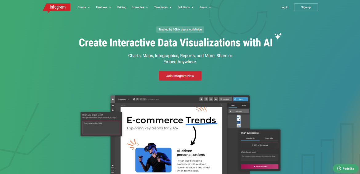Screen dimensions: 360x174
Task: Click the What's your project about label
Action: point(93,115)
